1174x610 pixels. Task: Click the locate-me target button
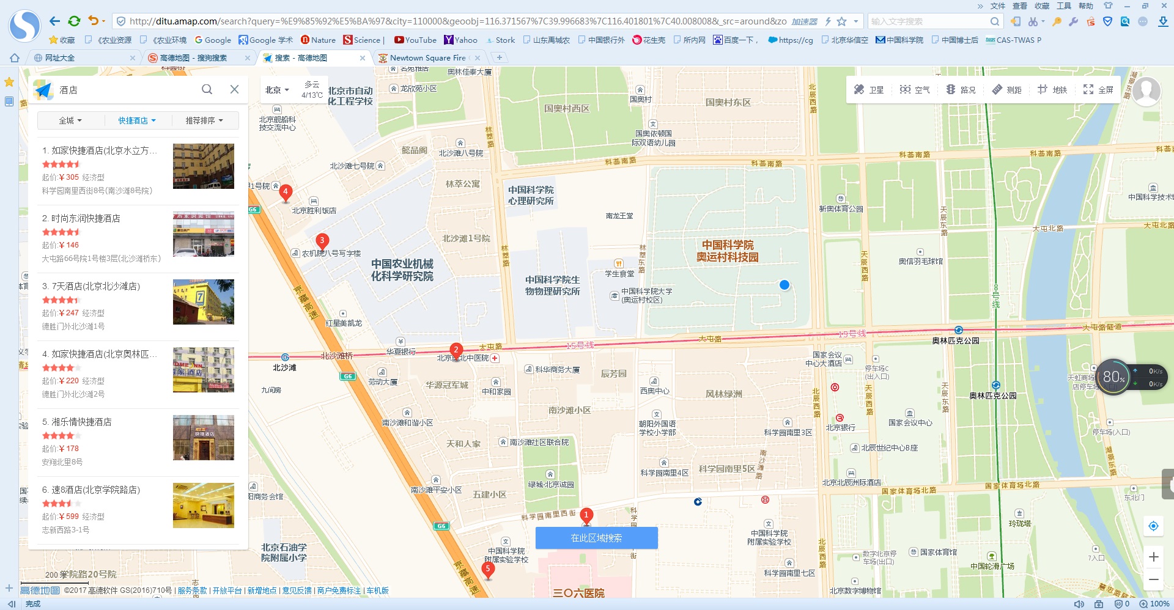[1153, 526]
